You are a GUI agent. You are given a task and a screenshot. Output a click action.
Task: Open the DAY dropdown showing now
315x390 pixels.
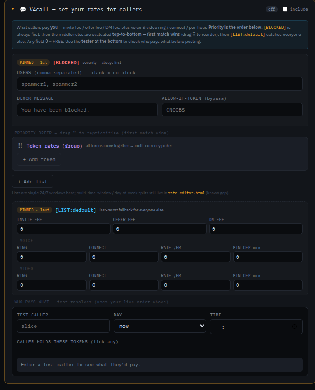(160, 326)
